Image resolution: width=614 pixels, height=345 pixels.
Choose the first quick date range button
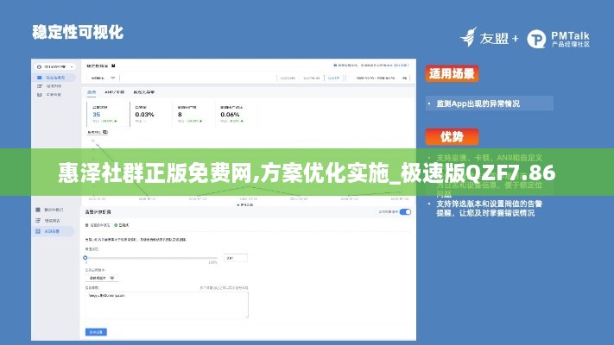pyautogui.click(x=288, y=78)
